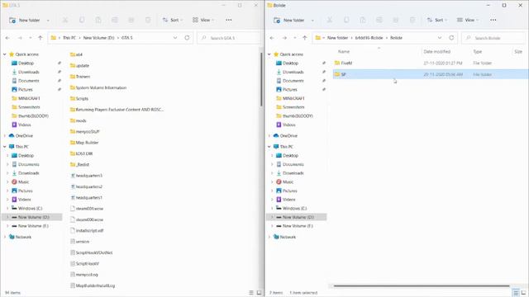Viewport: 529px width, 297px height.
Task: Click Paste icon in GTA 5 window toolbar
Action: coord(98,20)
